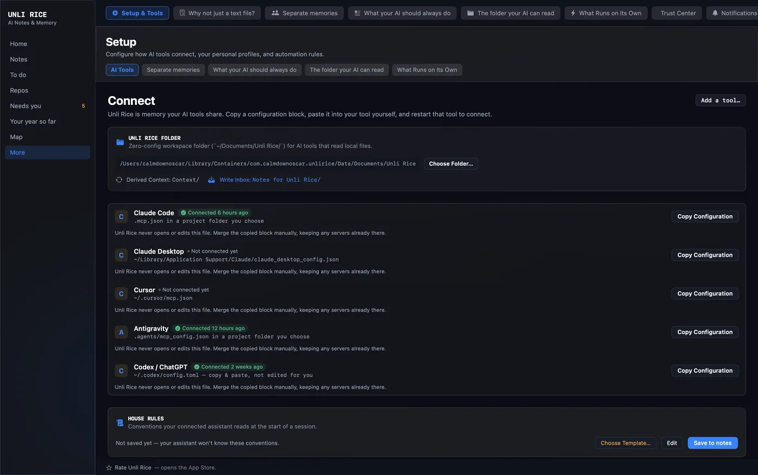Viewport: 758px width, 475px height.
Task: Select 'What Runs on Its Own' sub-tab
Action: coord(427,70)
